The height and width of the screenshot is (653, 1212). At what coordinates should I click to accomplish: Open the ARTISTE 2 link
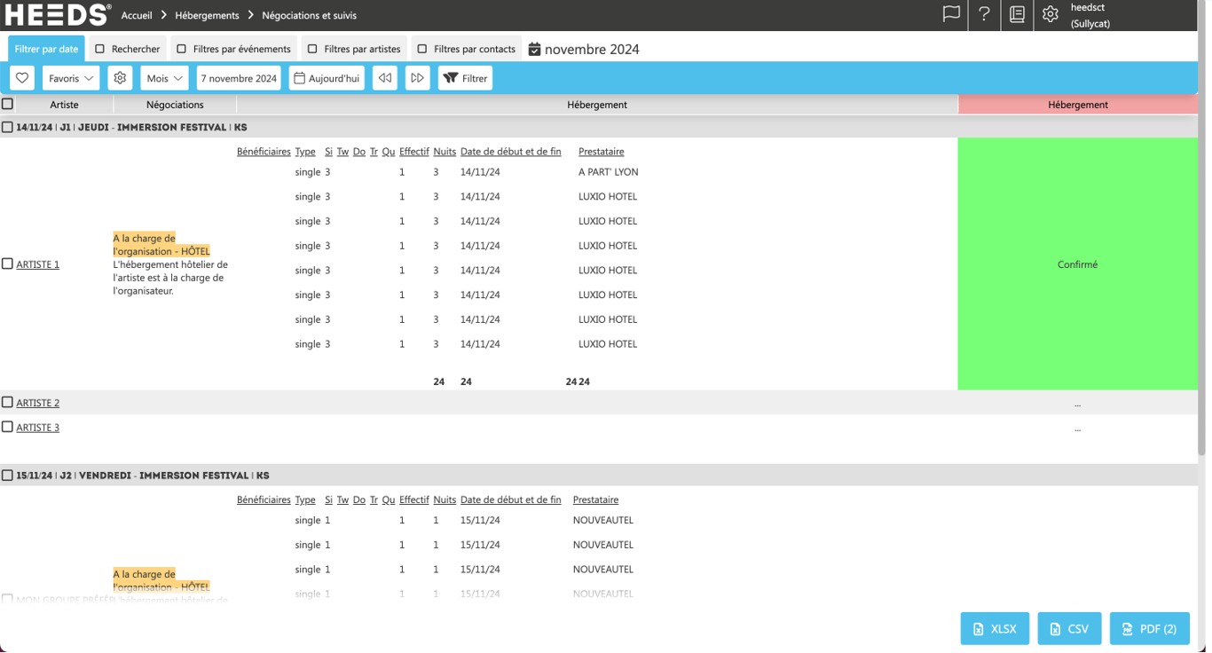[38, 403]
